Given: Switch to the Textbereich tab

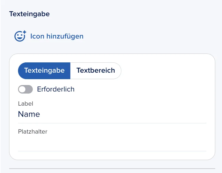Looking at the screenshot, I should click(96, 71).
